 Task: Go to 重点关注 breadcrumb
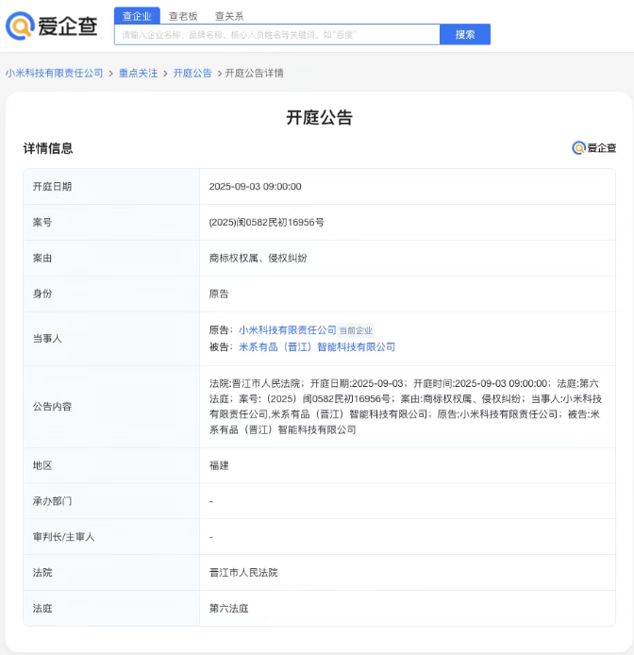click(x=139, y=73)
